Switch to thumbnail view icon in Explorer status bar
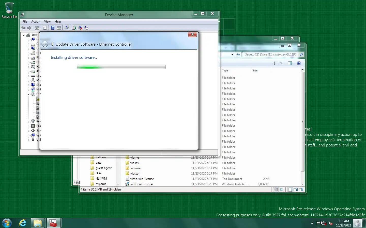 (x=281, y=189)
